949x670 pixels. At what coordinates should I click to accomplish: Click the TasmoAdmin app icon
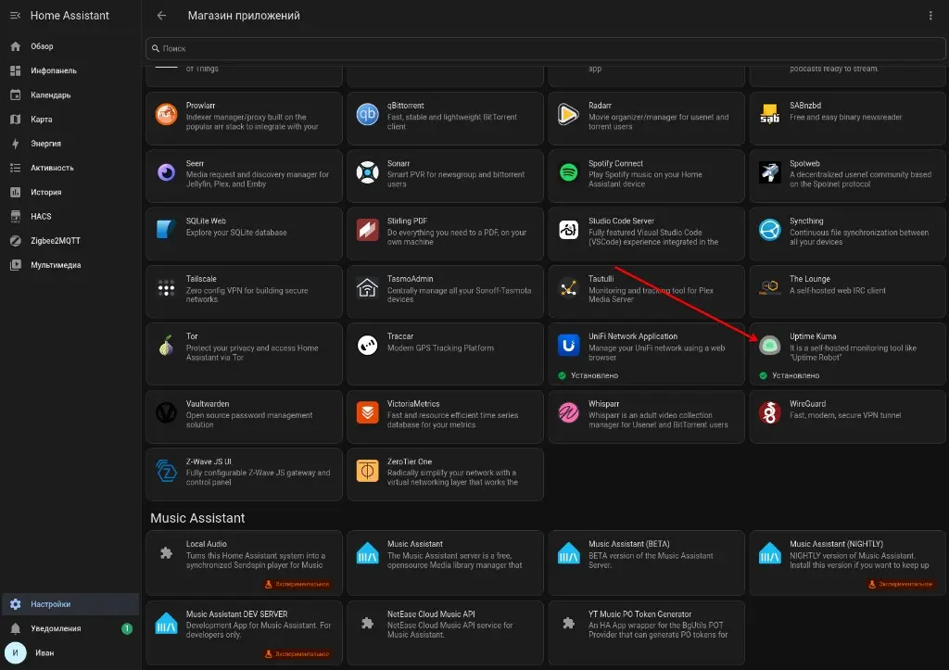[367, 288]
